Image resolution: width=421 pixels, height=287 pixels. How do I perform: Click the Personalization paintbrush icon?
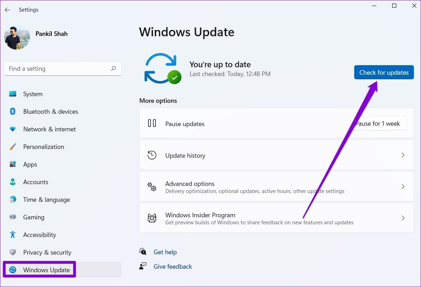(13, 147)
